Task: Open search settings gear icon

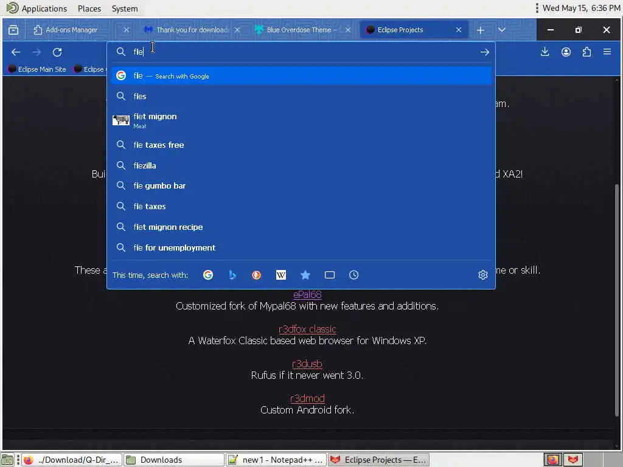Action: tap(482, 275)
